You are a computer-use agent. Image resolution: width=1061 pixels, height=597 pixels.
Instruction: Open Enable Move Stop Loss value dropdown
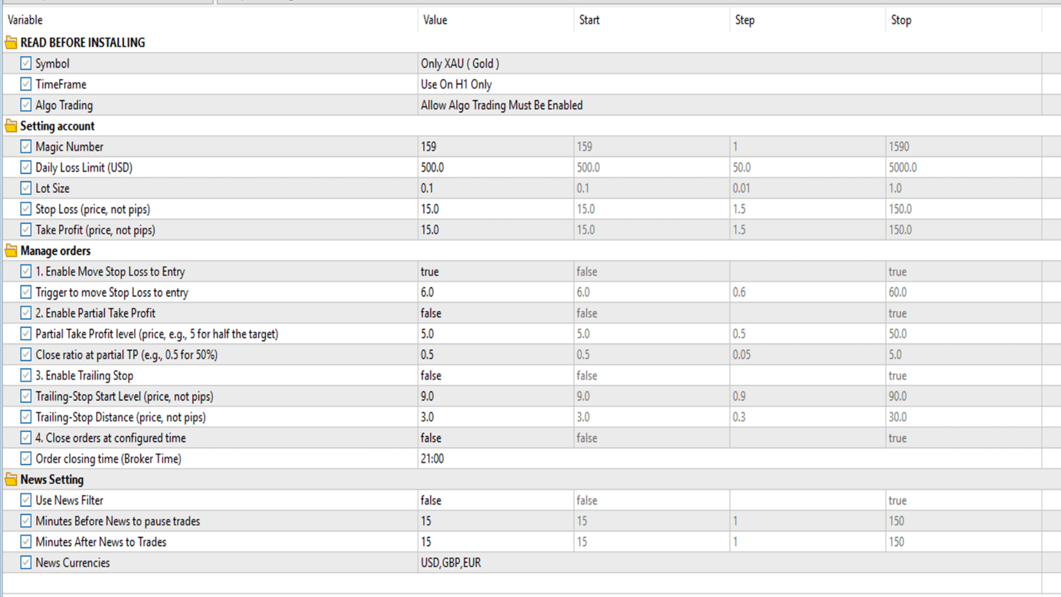point(496,271)
